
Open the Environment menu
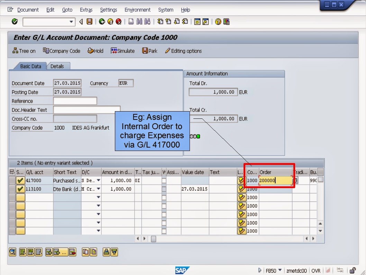[x=138, y=10]
